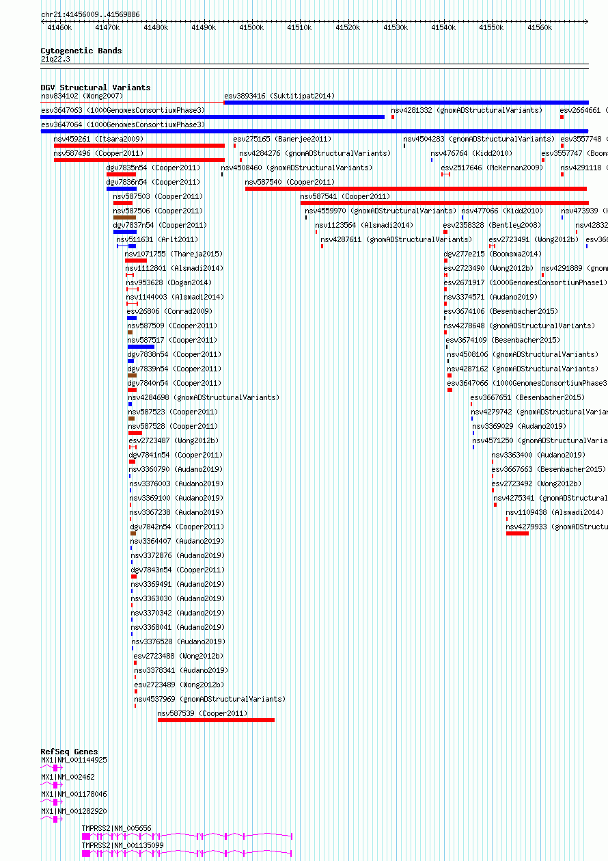This screenshot has height=861, width=608.
Task: Click the 41540k ruler position
Action: click(443, 27)
